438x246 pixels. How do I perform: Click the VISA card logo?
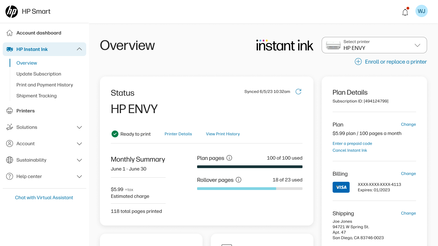[341, 187]
